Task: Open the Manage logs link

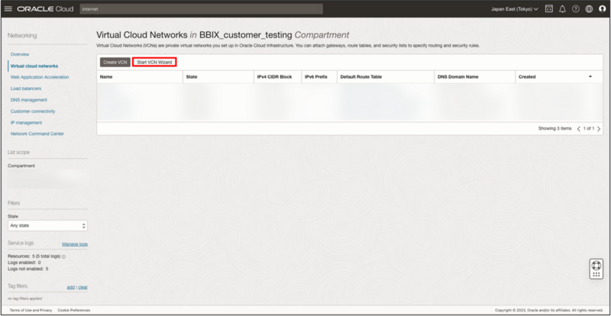Action: pyautogui.click(x=75, y=244)
